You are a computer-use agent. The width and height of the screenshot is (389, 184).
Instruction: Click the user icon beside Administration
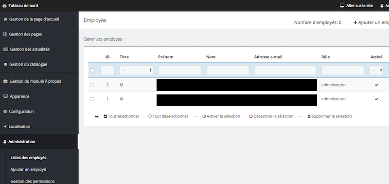point(5,142)
